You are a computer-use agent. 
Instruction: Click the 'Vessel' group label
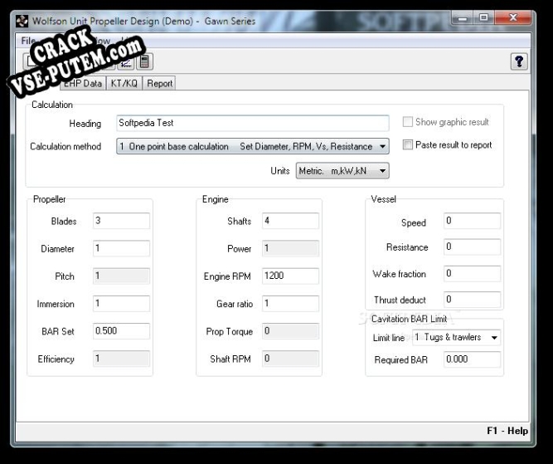click(x=383, y=199)
